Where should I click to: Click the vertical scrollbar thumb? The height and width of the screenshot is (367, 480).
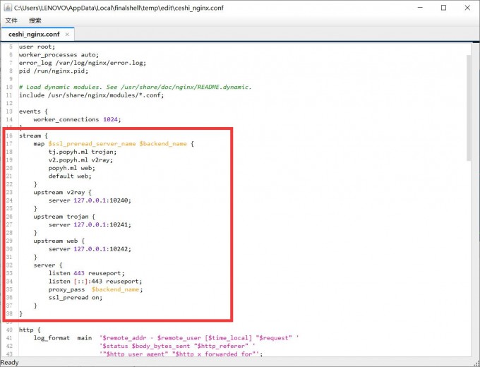tap(469, 108)
